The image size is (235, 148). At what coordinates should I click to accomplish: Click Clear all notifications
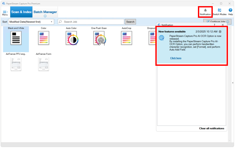211,128
